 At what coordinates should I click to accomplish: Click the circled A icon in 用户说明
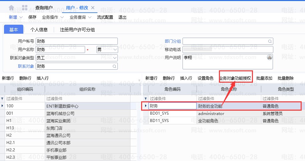(x=269, y=57)
